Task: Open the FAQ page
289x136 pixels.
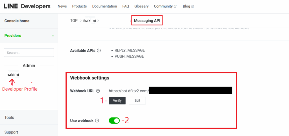Action: pos(126,6)
